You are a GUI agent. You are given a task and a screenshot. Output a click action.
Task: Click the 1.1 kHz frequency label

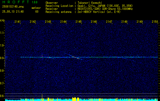[2, 33]
